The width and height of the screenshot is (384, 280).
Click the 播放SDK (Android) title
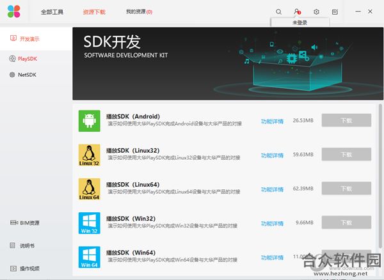133,116
